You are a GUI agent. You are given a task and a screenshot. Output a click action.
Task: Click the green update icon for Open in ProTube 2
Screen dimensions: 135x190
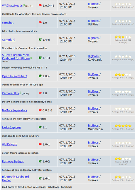pos(40,76)
